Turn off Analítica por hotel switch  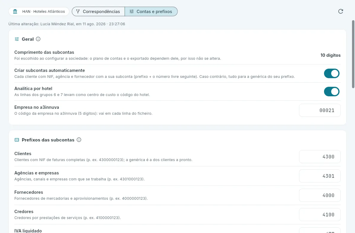coord(332,92)
